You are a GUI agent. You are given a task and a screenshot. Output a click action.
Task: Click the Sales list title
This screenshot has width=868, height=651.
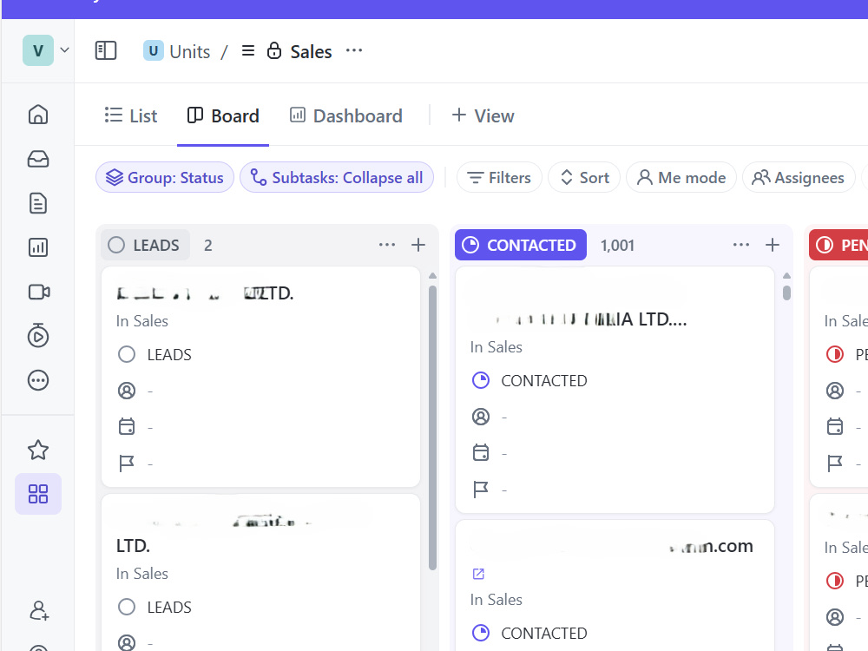click(x=311, y=51)
